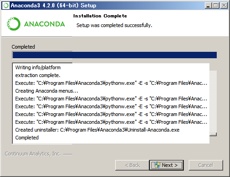
Task: Click the 'Continuum Analytics, Inc.' label
Action: 33,154
